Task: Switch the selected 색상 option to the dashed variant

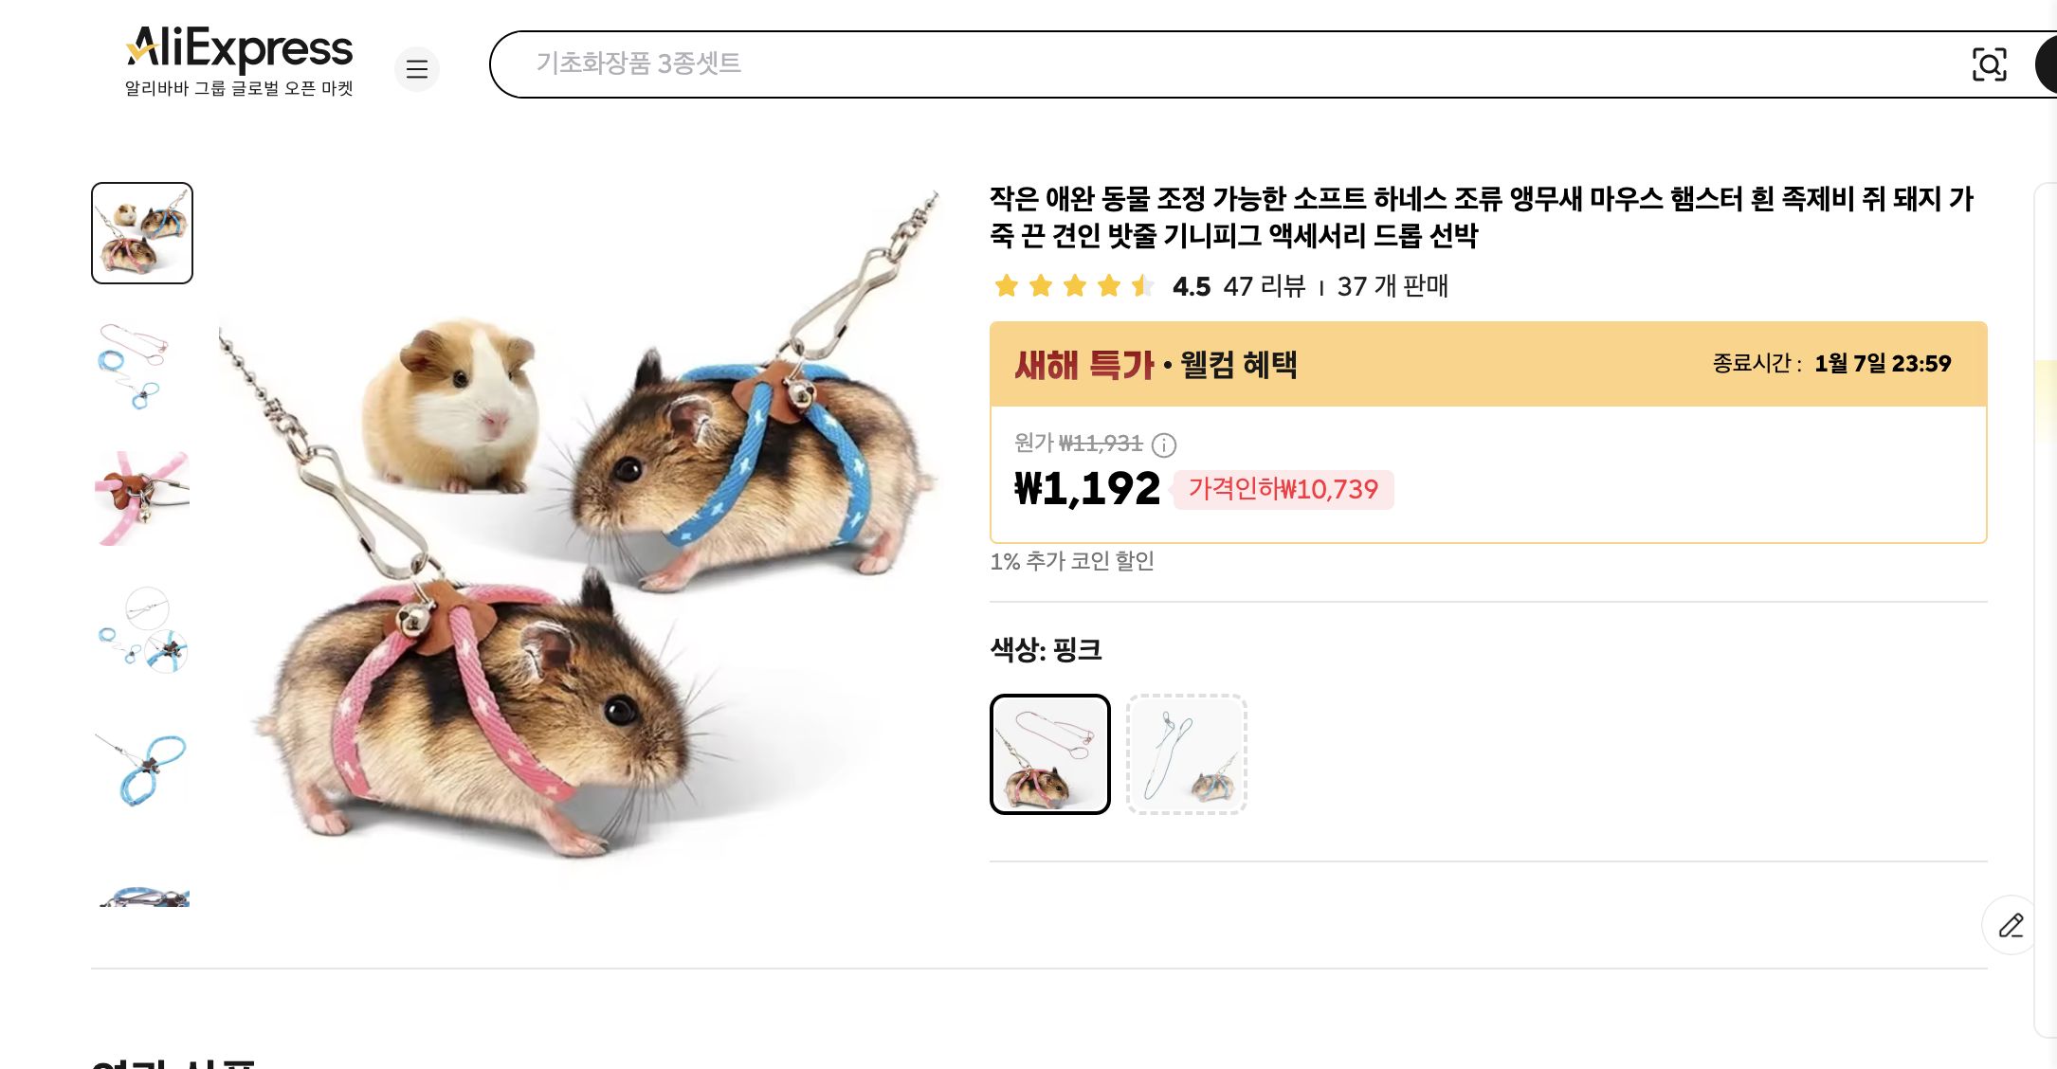Action: 1186,753
